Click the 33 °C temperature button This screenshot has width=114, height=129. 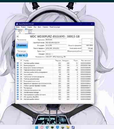[22, 55]
